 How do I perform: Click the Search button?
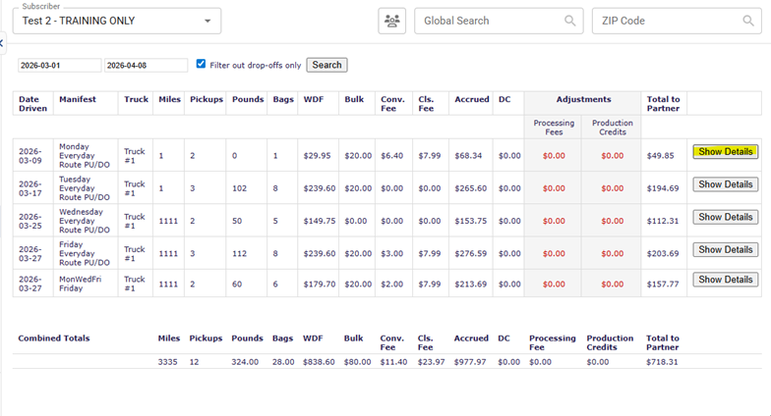pos(326,65)
